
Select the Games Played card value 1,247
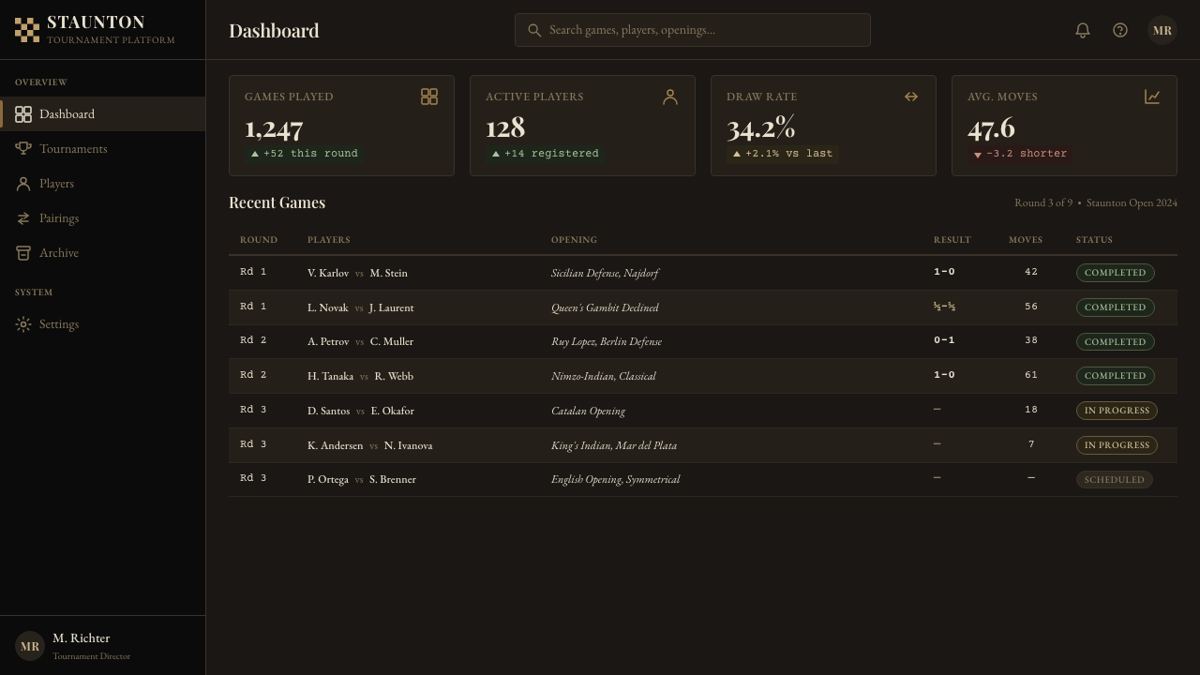click(x=274, y=128)
